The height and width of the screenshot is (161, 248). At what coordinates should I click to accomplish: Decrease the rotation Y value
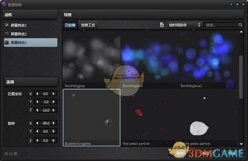37,131
